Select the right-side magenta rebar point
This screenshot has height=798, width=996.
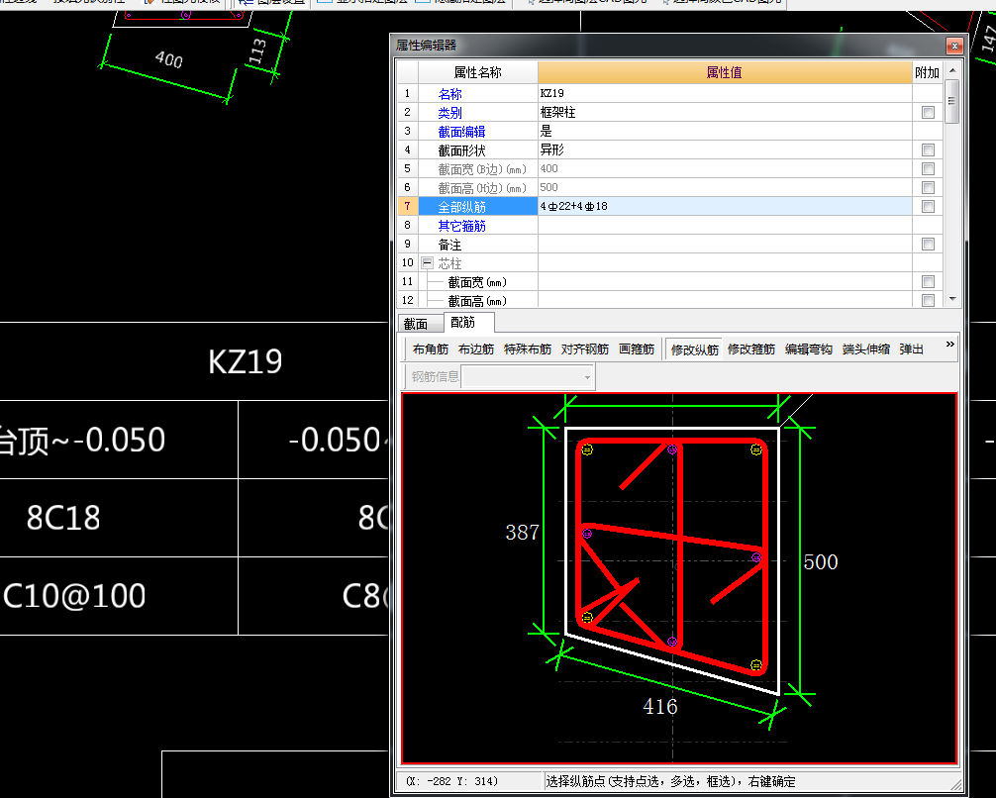[755, 557]
